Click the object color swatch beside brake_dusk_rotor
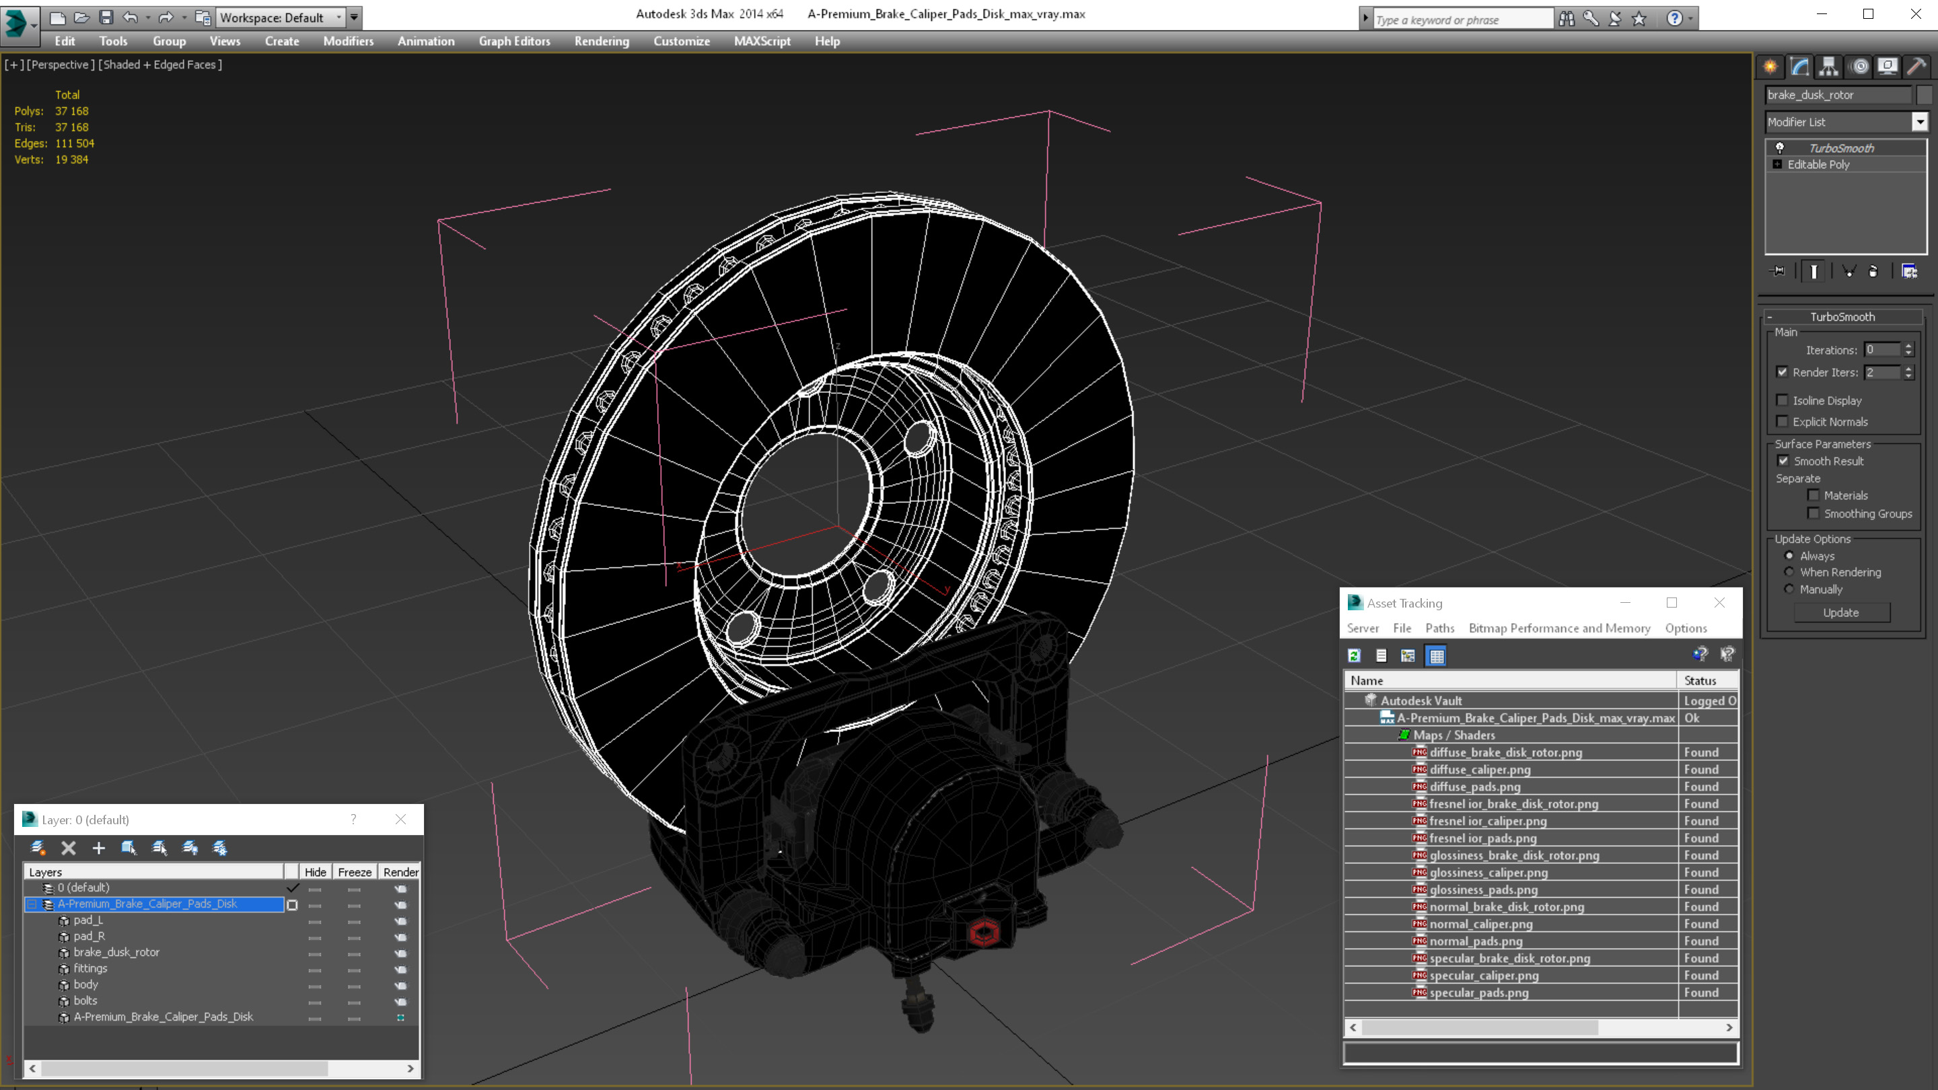Viewport: 1938px width, 1090px height. [x=1925, y=95]
